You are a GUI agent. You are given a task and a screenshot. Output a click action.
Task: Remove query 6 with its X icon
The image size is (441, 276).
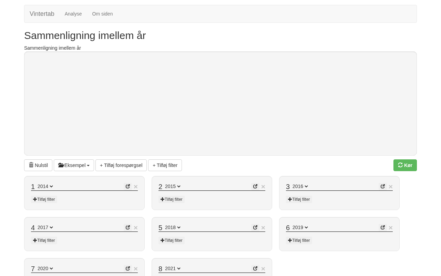click(x=391, y=228)
